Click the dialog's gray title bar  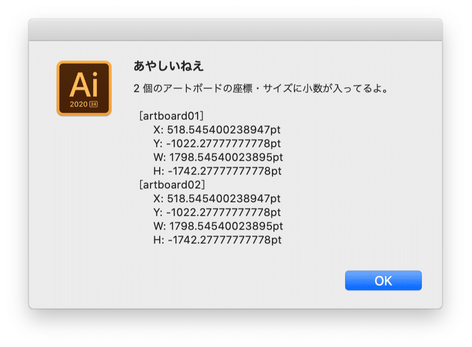tap(235, 30)
